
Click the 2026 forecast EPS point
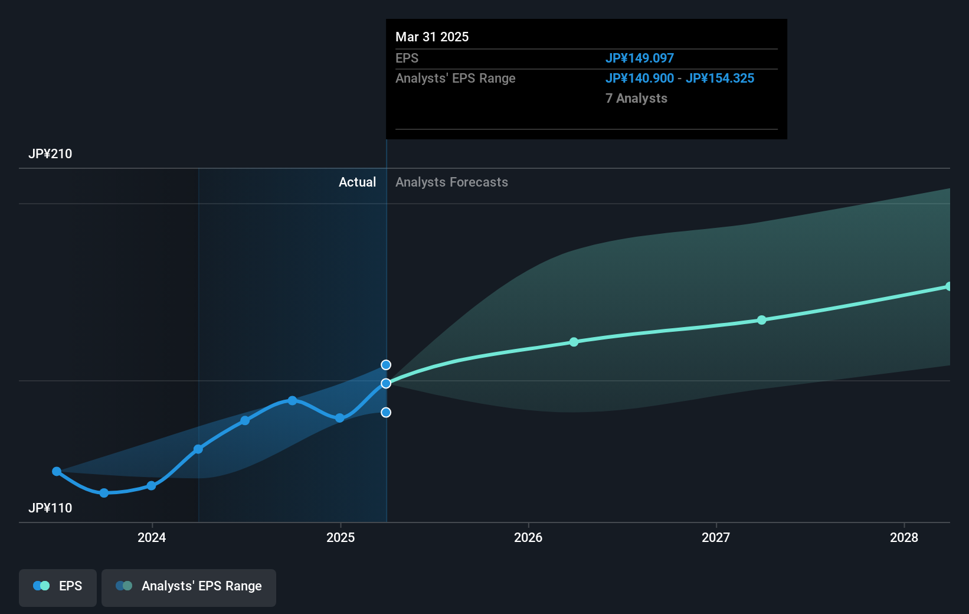pyautogui.click(x=574, y=342)
